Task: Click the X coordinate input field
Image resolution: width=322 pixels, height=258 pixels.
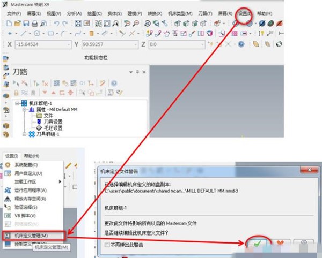Action: 43,44
